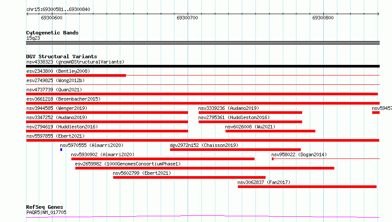Open nsv3062837 (Fan2017) label

264,182
